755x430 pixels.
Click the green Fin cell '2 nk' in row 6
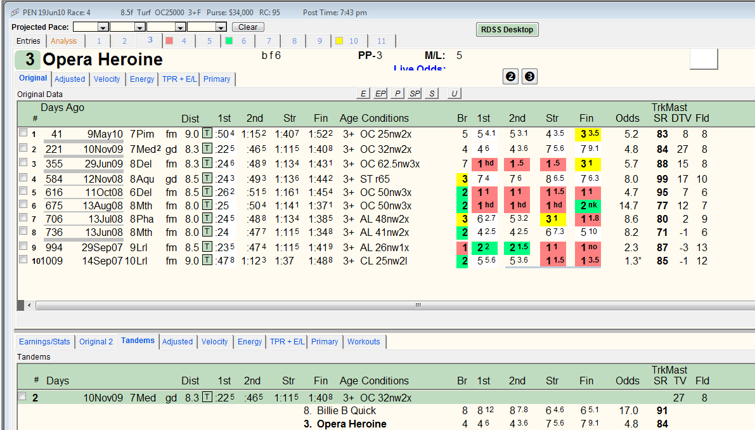coord(588,205)
